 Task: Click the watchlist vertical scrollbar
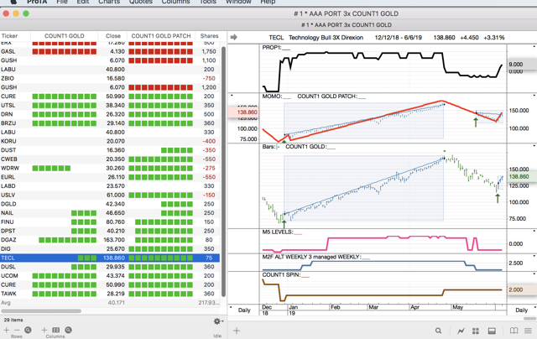click(x=224, y=171)
